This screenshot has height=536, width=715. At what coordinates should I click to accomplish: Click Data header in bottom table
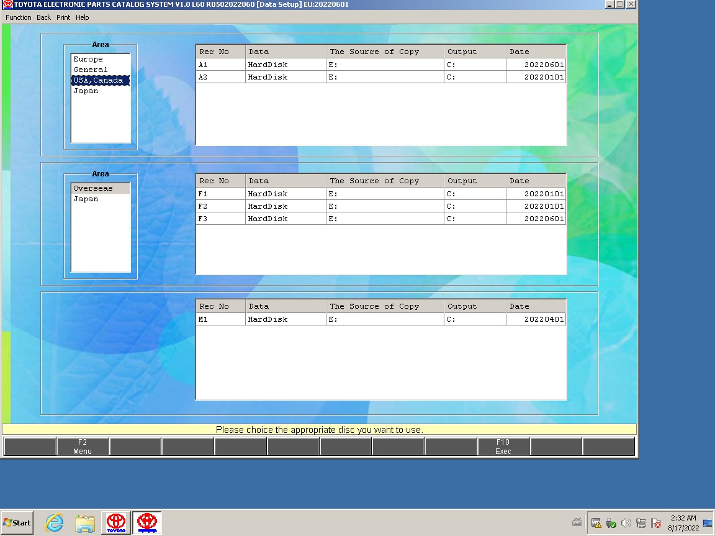pos(286,306)
